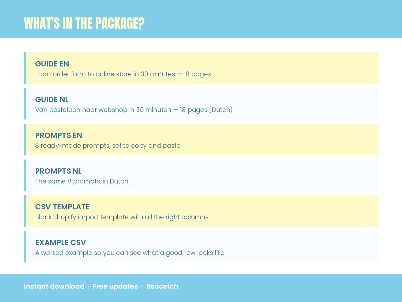This screenshot has width=402, height=302.
Task: Click the Blank Shopify import template description
Action: point(122,217)
